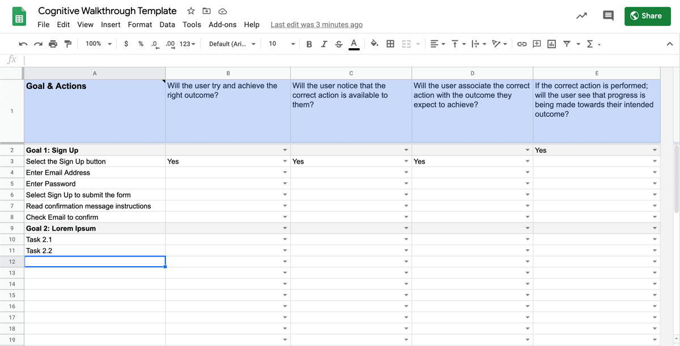
Task: Open the Fill color paint bucket
Action: [374, 44]
